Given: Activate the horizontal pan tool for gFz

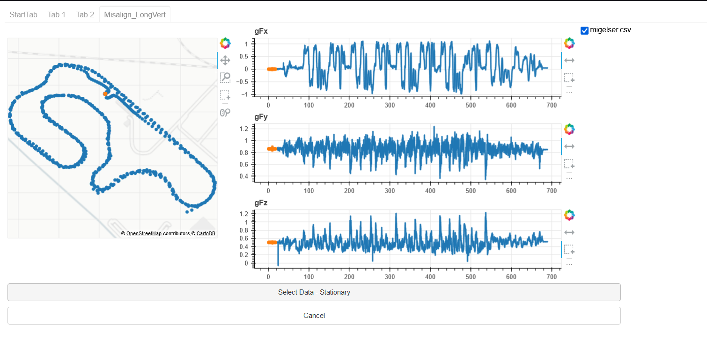Looking at the screenshot, I should coord(569,232).
